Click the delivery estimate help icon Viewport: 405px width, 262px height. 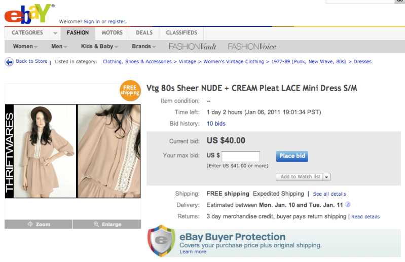pos(348,205)
